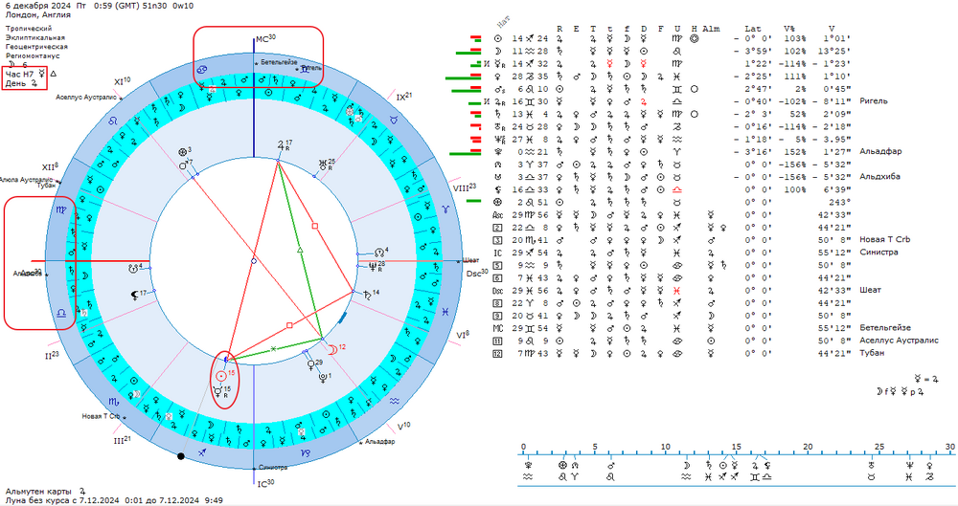Click the Ригель star name in table
The height and width of the screenshot is (506, 958).
[x=873, y=101]
